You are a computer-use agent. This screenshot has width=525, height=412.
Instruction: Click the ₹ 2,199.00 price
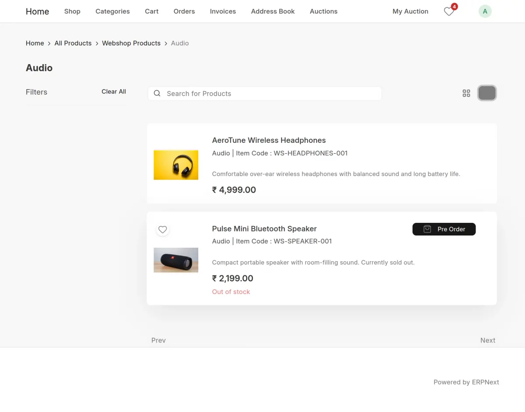click(x=233, y=278)
